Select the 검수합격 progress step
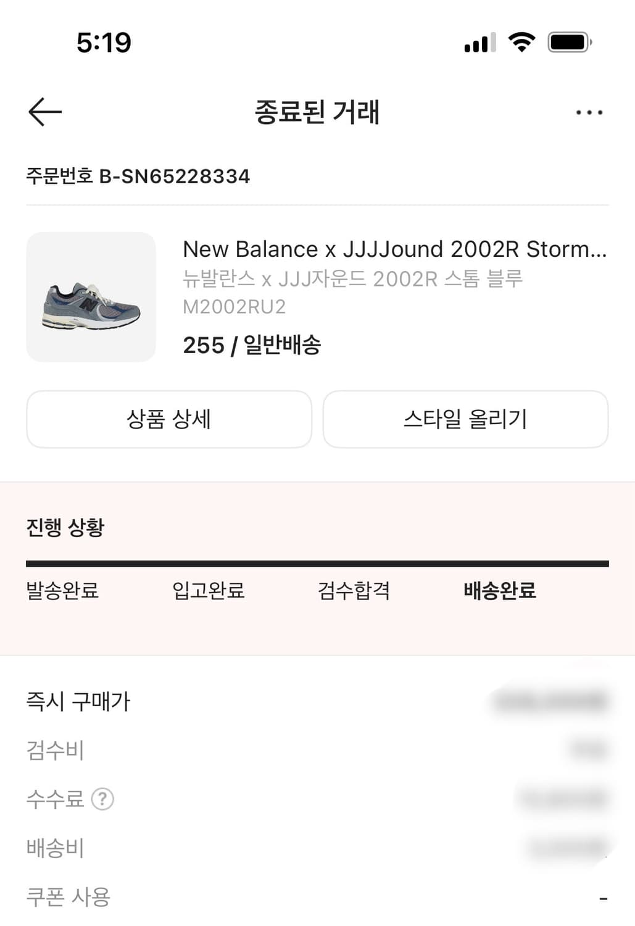This screenshot has height=926, width=635. click(354, 591)
